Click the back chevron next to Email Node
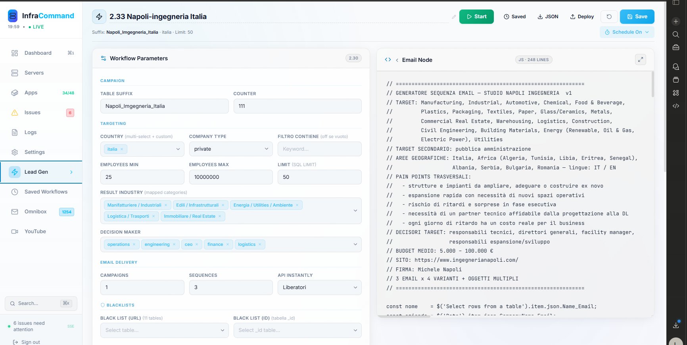The width and height of the screenshot is (687, 345). (397, 60)
